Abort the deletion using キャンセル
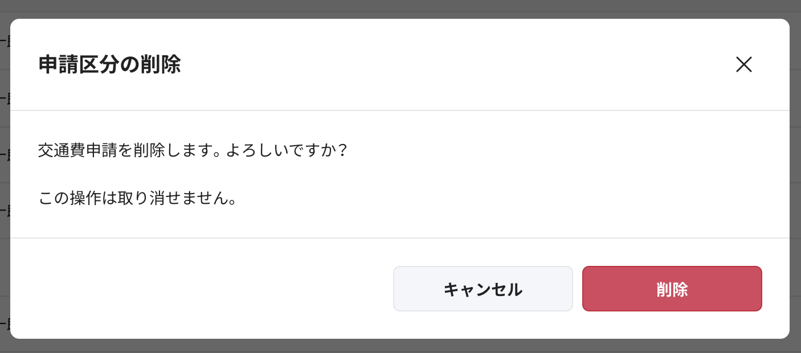Screen dimensions: 801x353 pos(483,289)
